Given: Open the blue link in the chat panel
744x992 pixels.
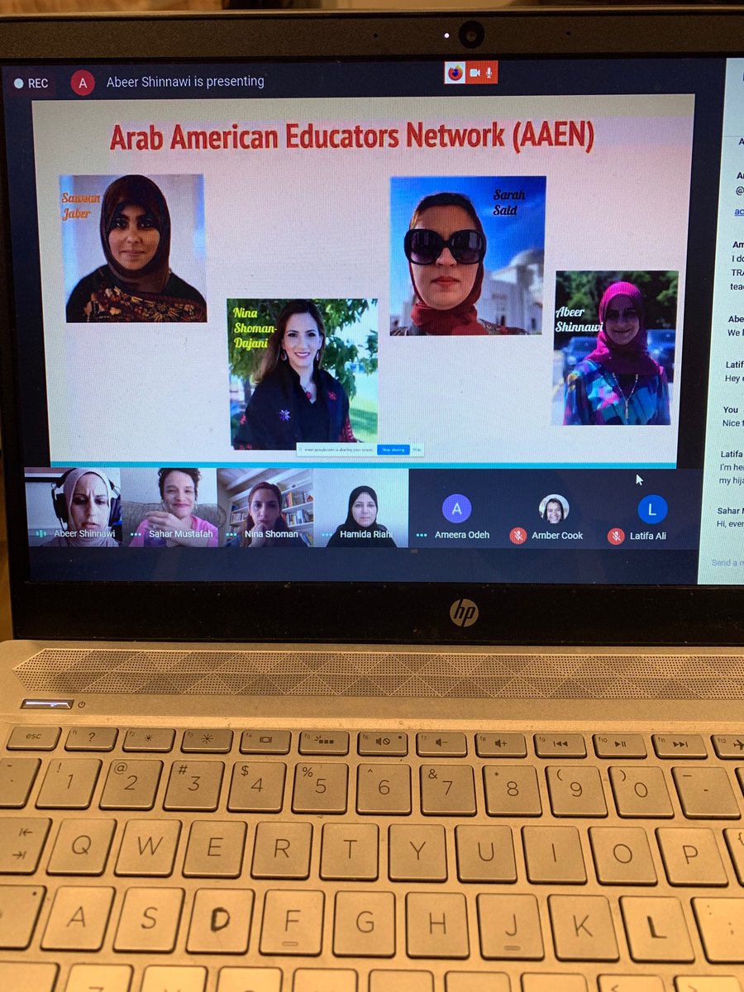Looking at the screenshot, I should (739, 211).
